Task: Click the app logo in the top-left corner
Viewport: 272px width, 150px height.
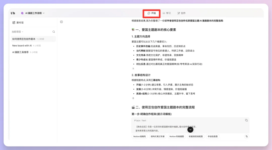Action: [x=13, y=13]
